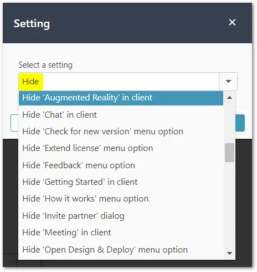This screenshot has width=257, height=272.
Task: Select Hide 'Check for new version' menu option
Action: pos(121,132)
